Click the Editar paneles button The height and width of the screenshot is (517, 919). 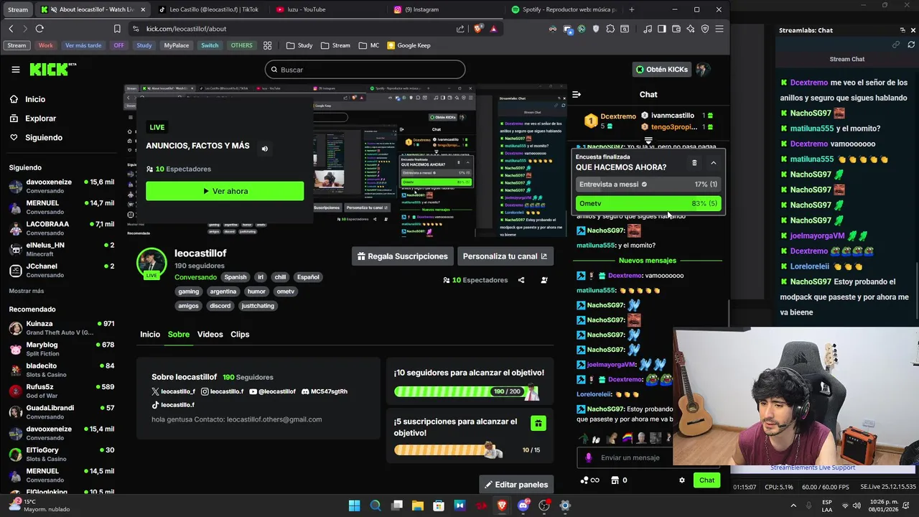[516, 485]
